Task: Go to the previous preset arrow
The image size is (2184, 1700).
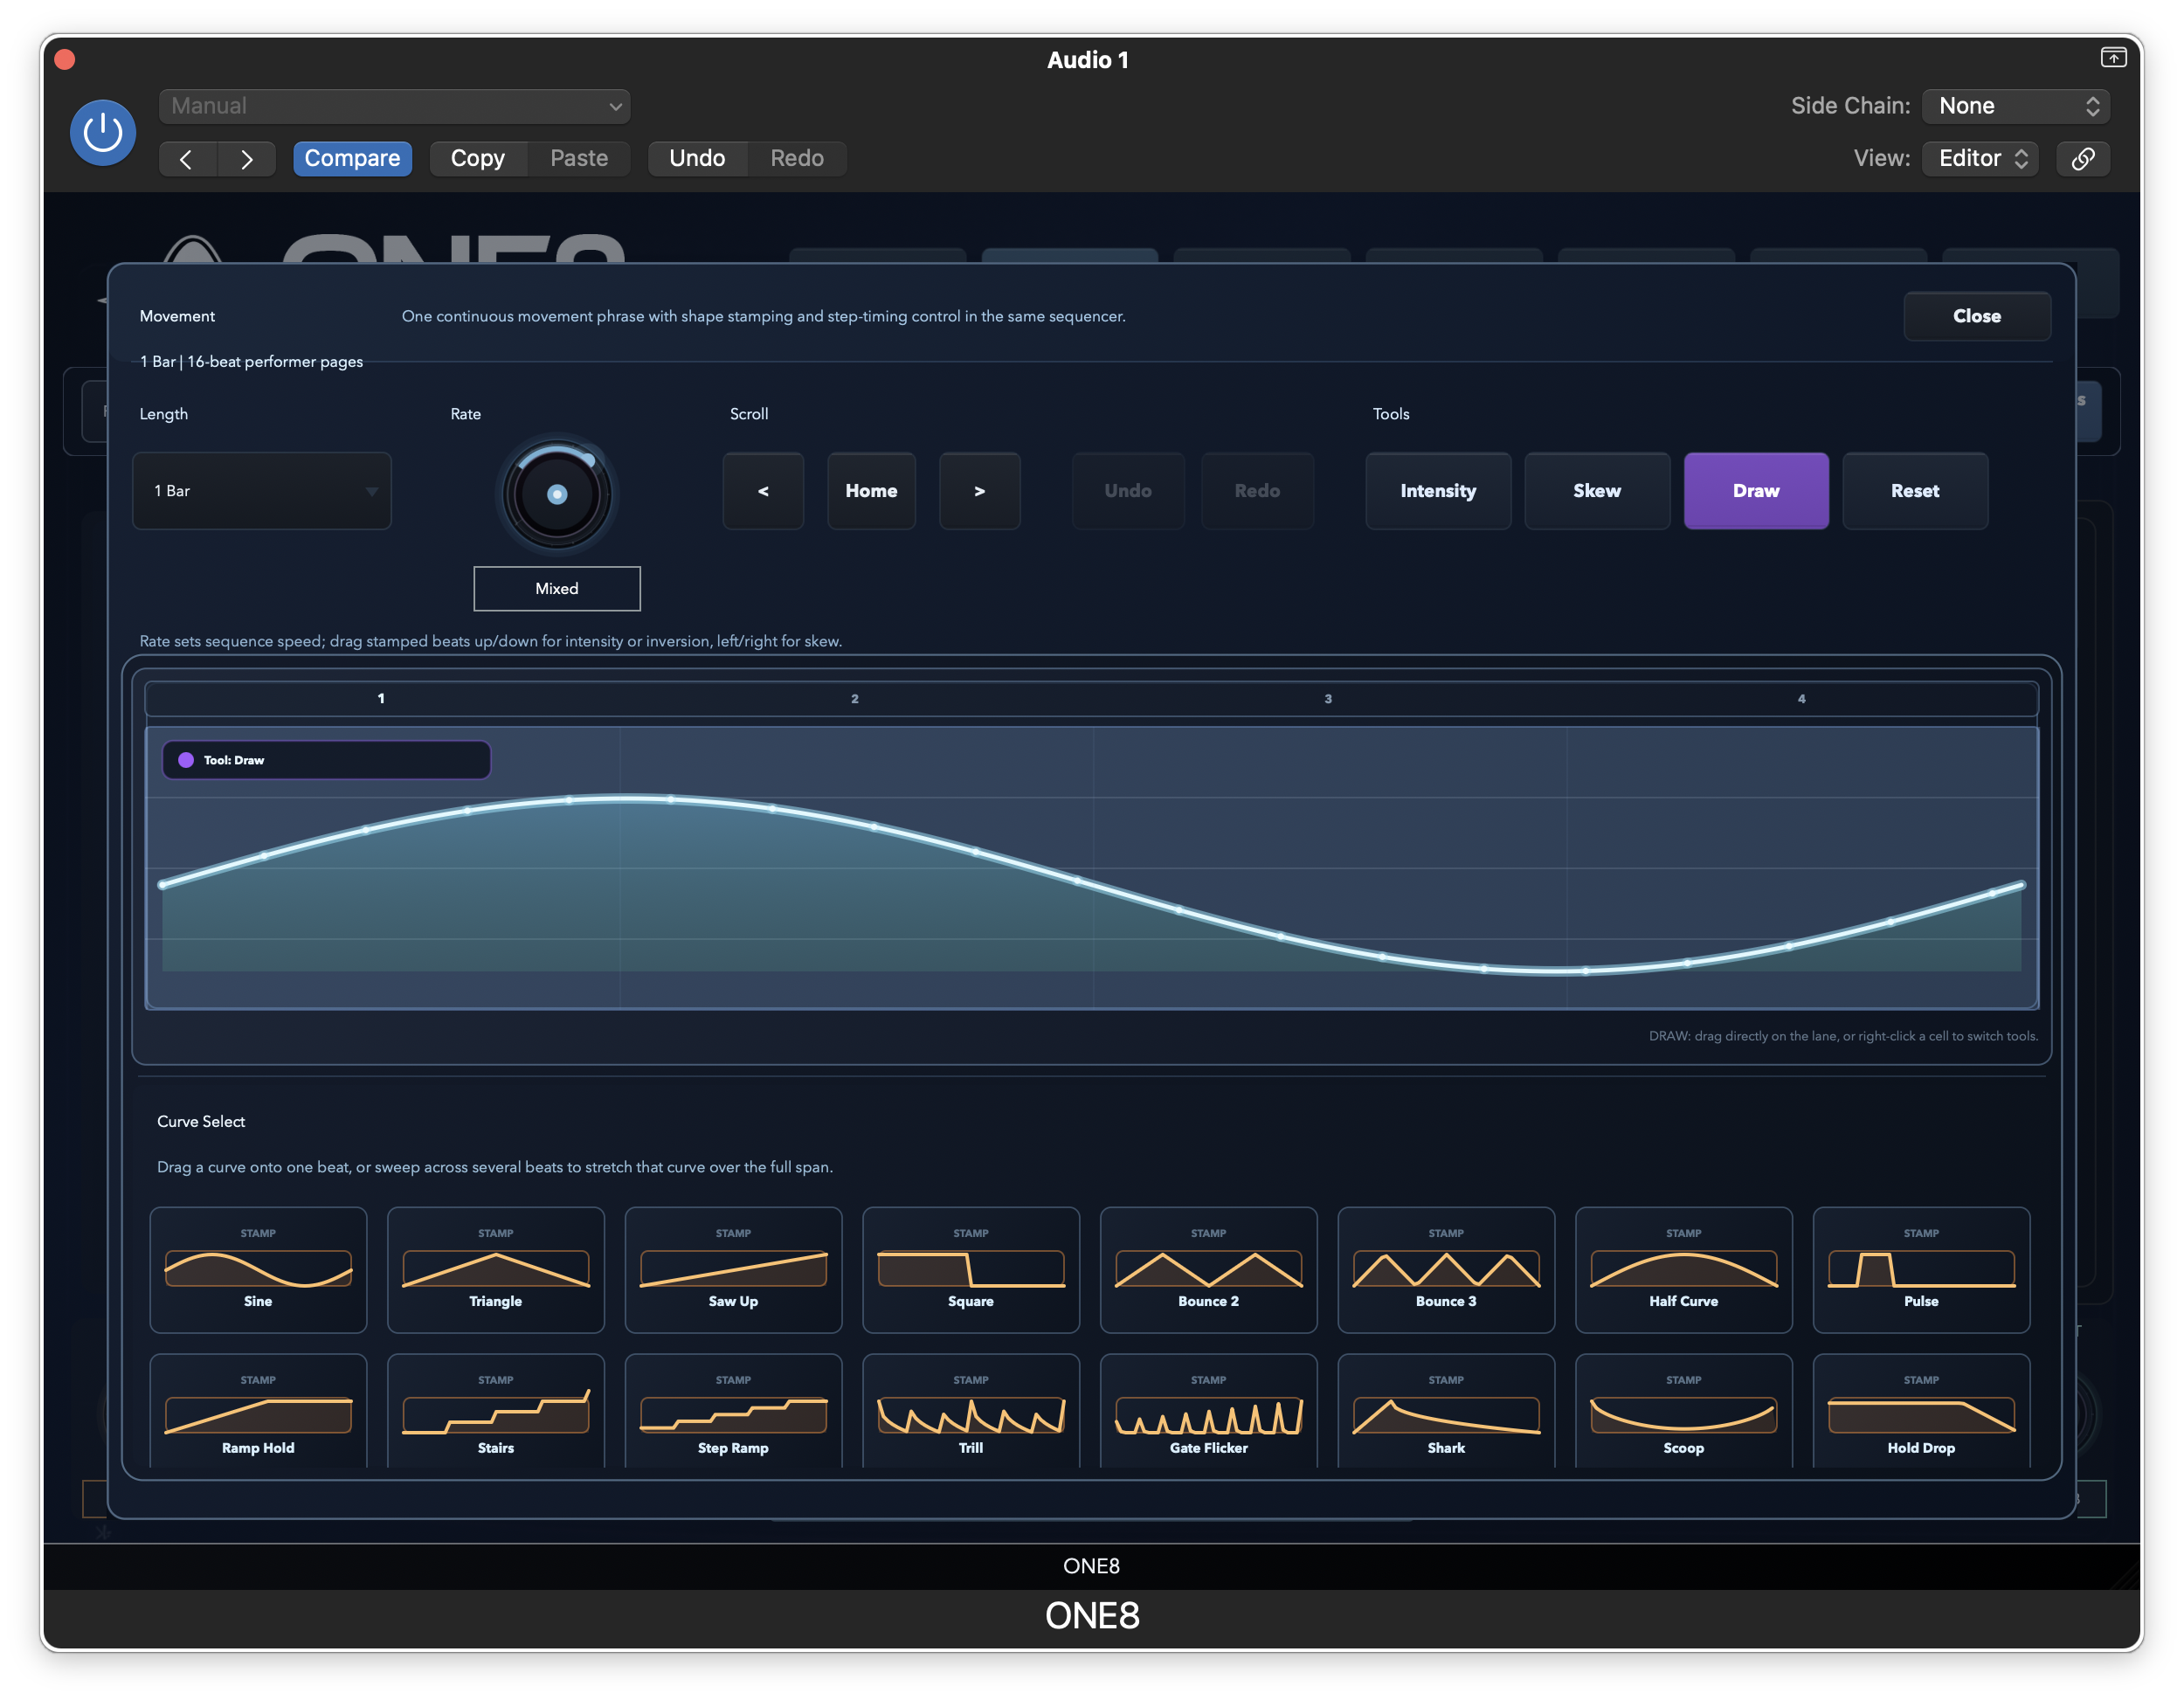Action: coord(187,159)
